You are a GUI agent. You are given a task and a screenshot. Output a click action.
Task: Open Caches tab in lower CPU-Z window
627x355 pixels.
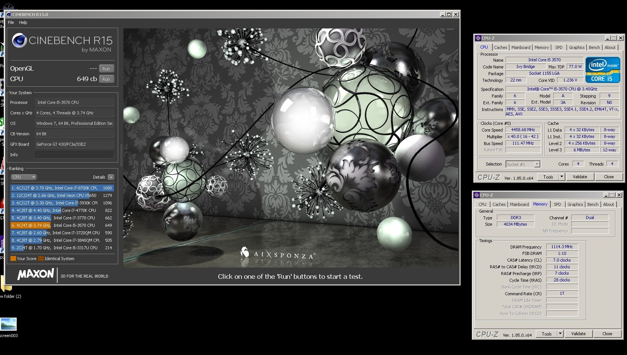(499, 204)
